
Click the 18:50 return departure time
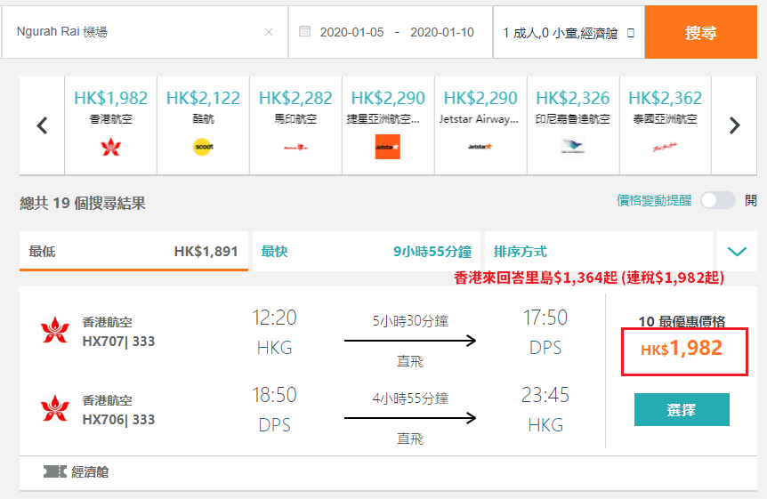[274, 395]
